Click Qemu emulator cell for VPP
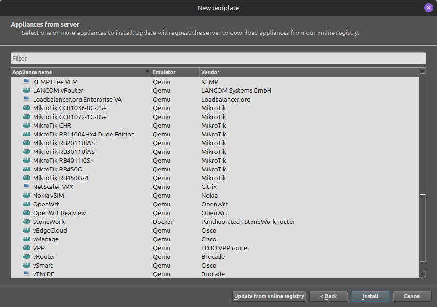This screenshot has height=307, width=437. (161, 248)
